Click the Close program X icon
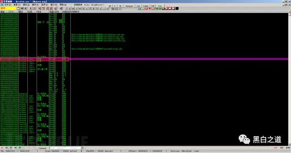The image size is (291, 153). point(25,8)
